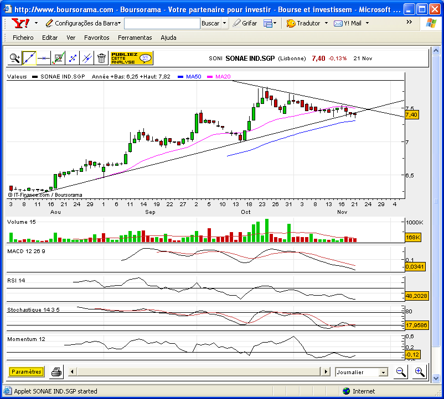Open the Journalier period dropdown
Viewport: 444px width, 399px height.
pyautogui.click(x=383, y=372)
